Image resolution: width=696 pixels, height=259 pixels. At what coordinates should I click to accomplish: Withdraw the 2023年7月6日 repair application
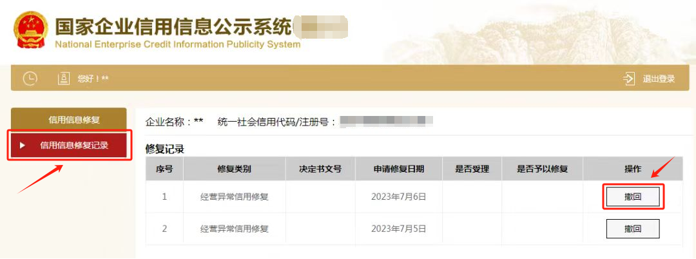[633, 197]
